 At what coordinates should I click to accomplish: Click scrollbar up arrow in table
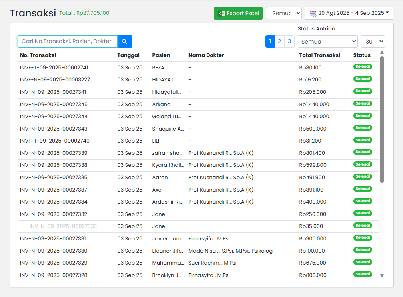click(x=382, y=53)
